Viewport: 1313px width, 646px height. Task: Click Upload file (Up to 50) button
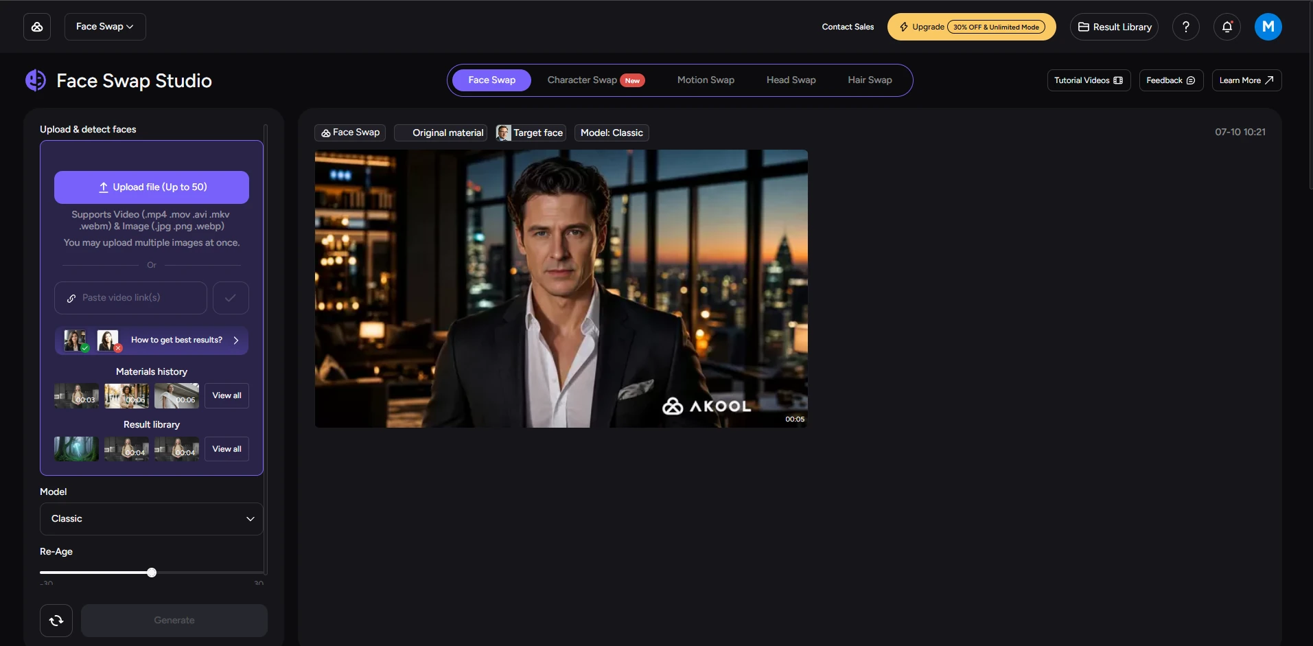coord(152,187)
